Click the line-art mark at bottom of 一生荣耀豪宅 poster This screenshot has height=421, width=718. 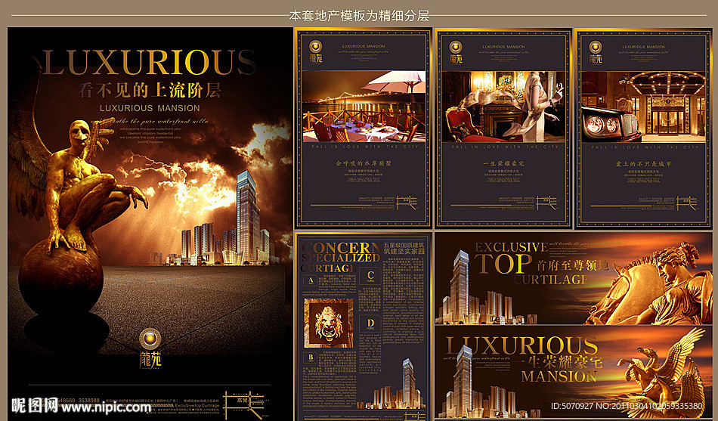[x=546, y=203]
